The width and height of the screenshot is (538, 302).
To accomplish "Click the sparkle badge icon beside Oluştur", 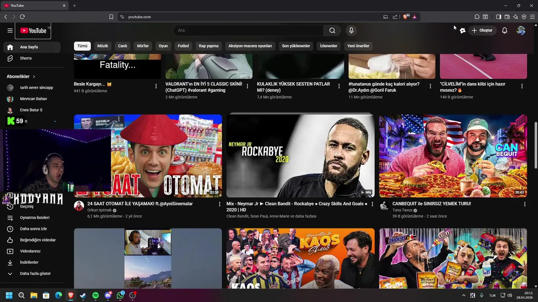I will pyautogui.click(x=462, y=30).
